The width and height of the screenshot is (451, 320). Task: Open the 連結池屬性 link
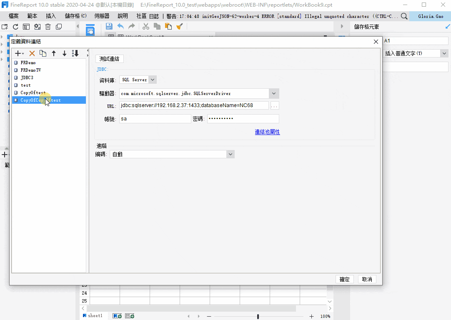[x=267, y=131]
